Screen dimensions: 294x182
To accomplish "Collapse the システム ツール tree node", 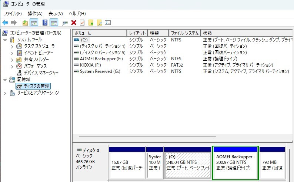I will click(5, 40).
